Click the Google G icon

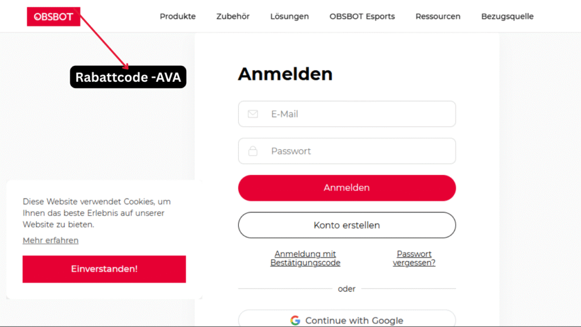296,320
